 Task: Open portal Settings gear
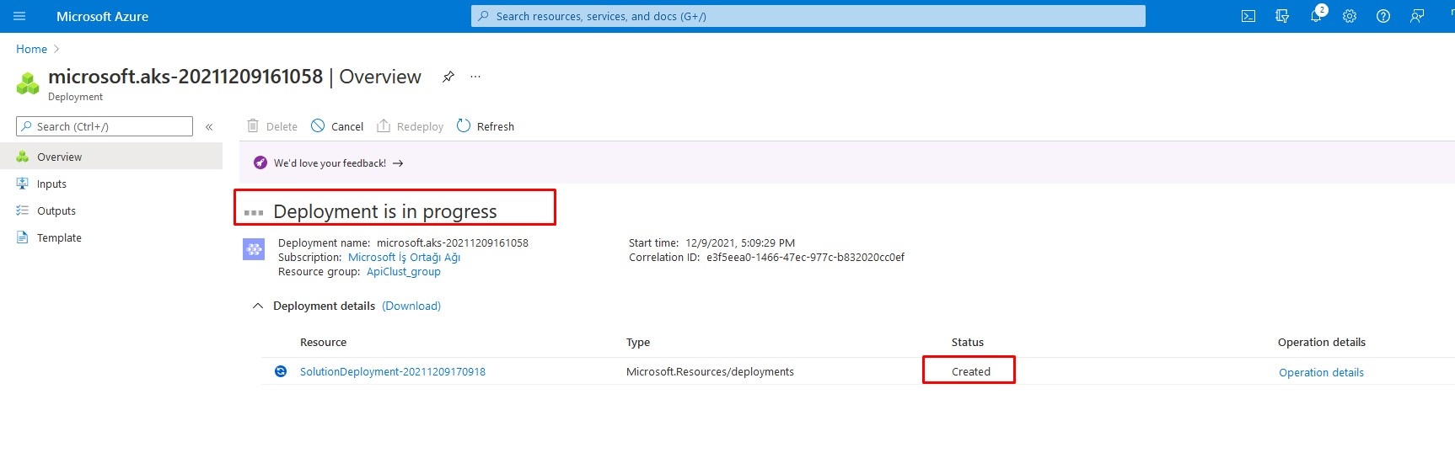1350,16
